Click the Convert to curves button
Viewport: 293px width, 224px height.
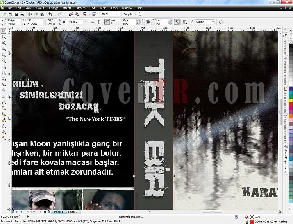pos(221,22)
